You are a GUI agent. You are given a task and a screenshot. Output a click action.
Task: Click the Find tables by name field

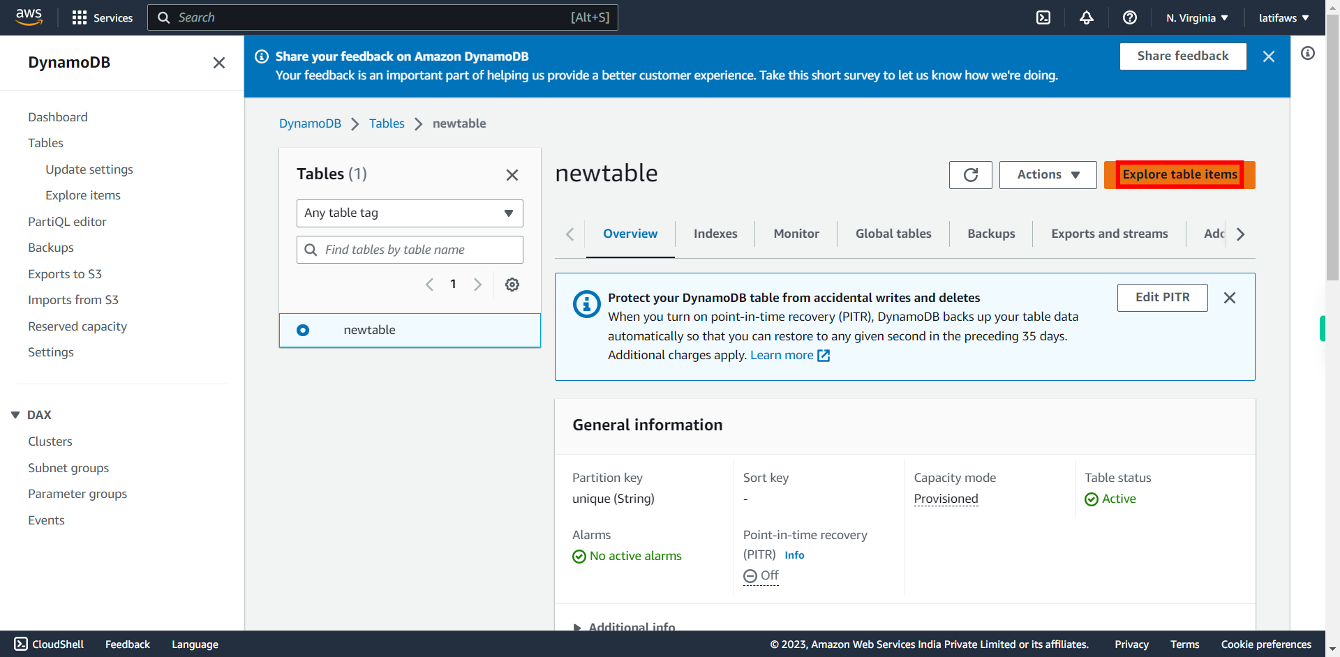pyautogui.click(x=410, y=250)
